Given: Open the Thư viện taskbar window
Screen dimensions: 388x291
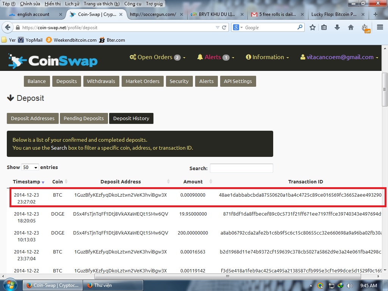Looking at the screenshot, I should (x=113, y=285).
